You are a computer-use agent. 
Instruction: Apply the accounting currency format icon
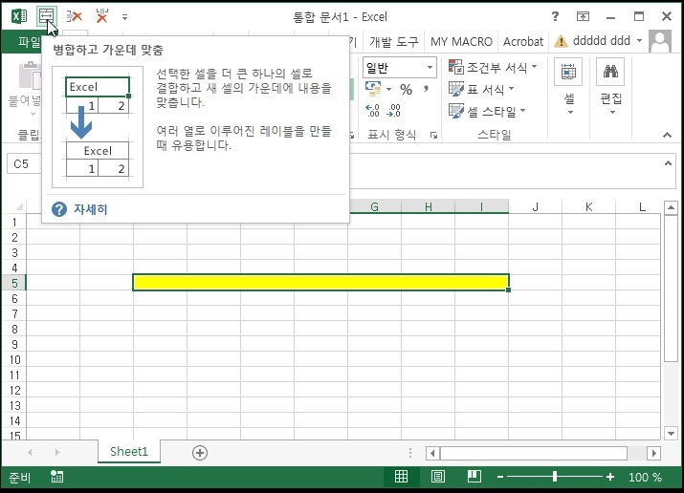pyautogui.click(x=373, y=89)
